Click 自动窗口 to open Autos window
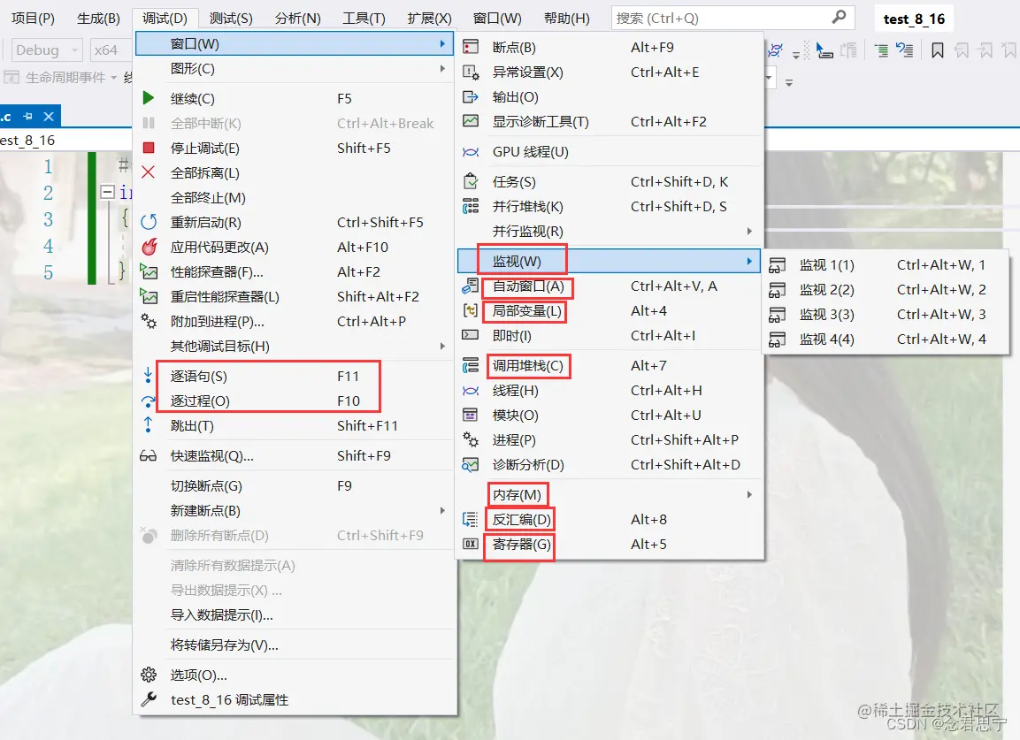The width and height of the screenshot is (1020, 740). point(528,287)
